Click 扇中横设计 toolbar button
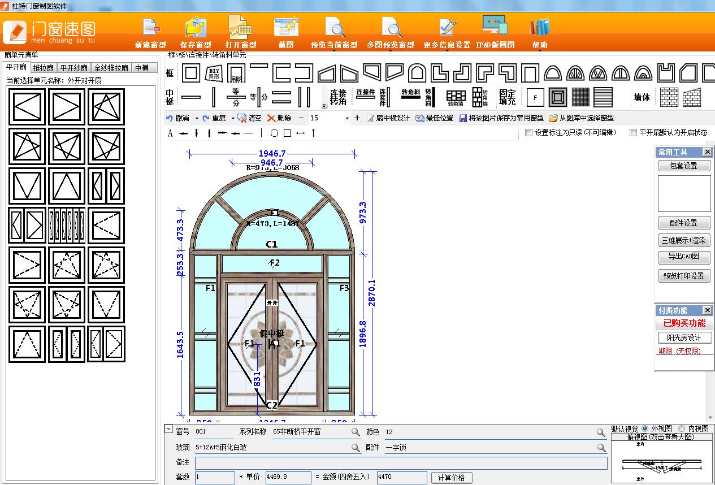Viewport: 715px width, 485px height. pyautogui.click(x=388, y=118)
